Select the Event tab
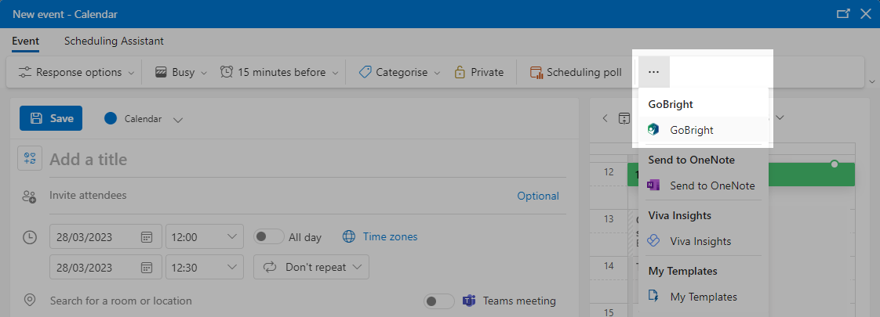Viewport: 880px width, 317px height. pyautogui.click(x=25, y=41)
